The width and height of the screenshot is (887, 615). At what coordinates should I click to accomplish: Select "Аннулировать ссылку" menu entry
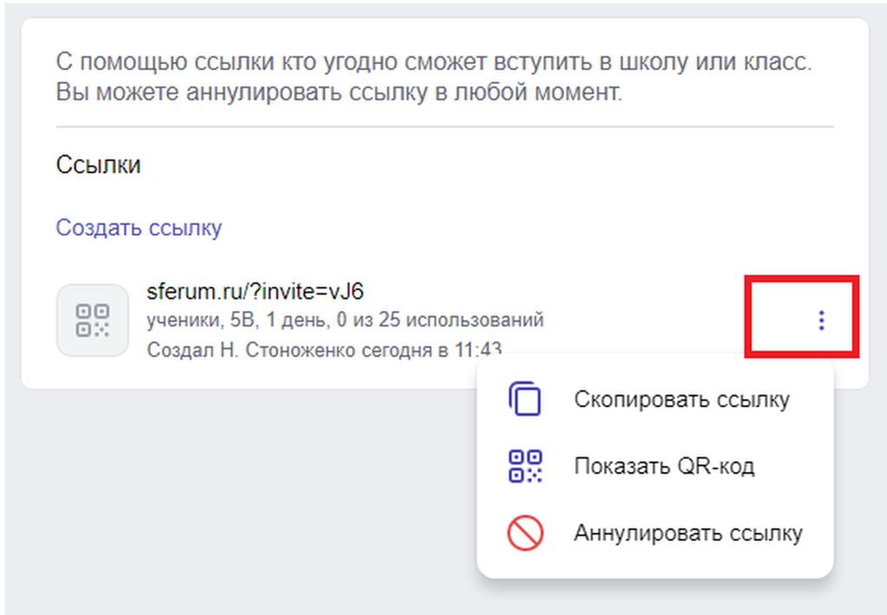[655, 533]
